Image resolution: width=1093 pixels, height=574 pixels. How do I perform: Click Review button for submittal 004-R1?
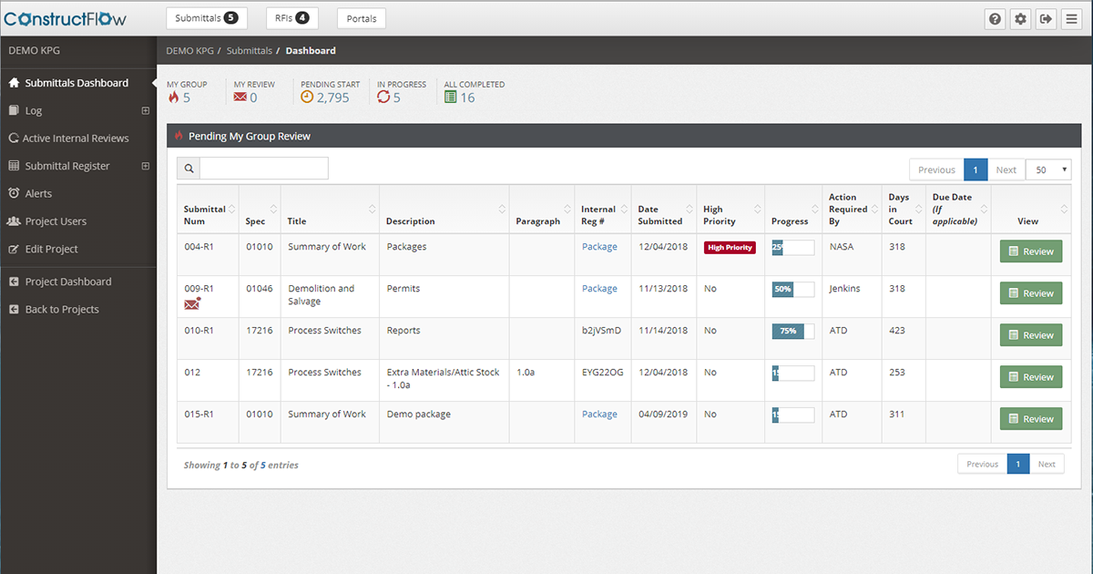1030,251
